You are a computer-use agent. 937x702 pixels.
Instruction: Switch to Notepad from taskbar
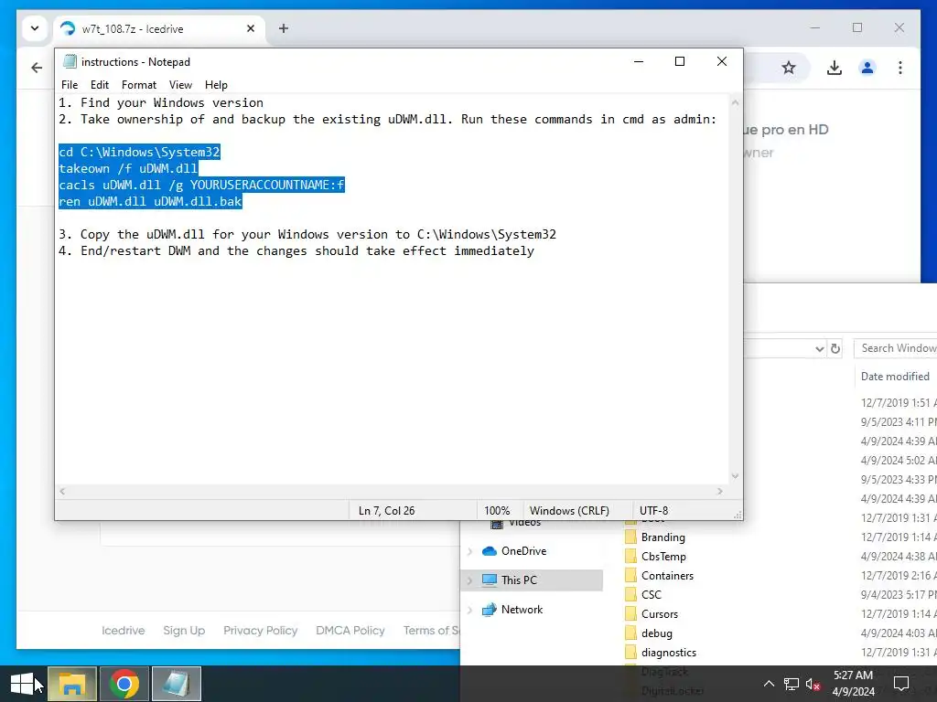pos(177,684)
